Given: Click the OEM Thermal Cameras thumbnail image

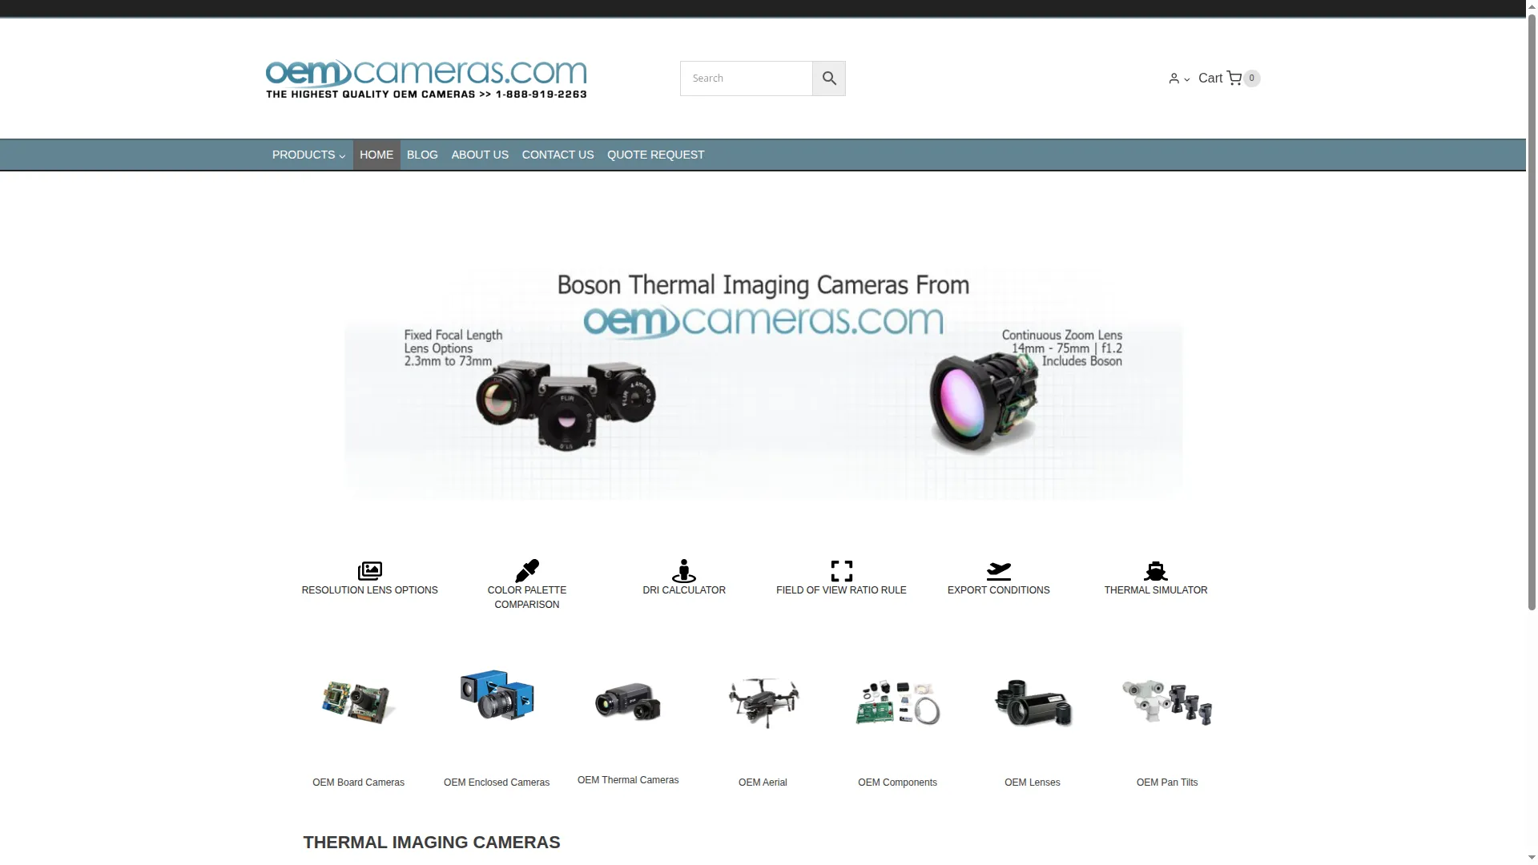Looking at the screenshot, I should (628, 702).
